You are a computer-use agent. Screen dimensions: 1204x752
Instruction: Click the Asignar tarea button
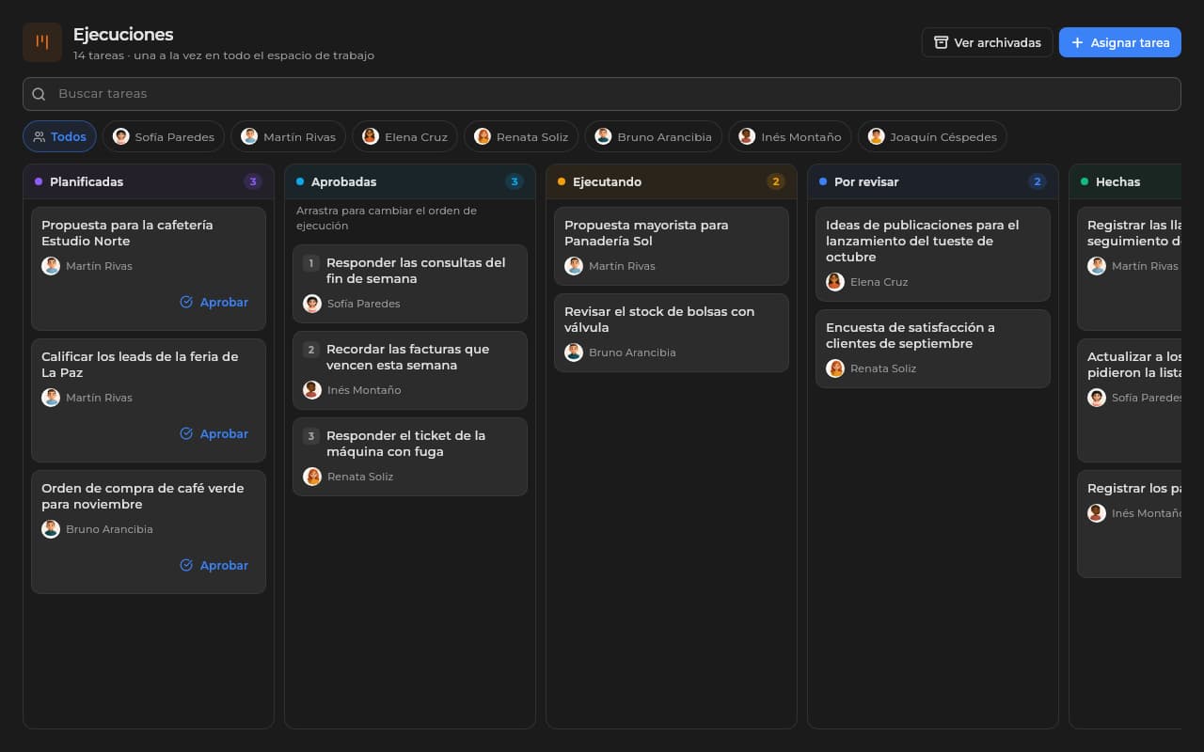point(1119,42)
